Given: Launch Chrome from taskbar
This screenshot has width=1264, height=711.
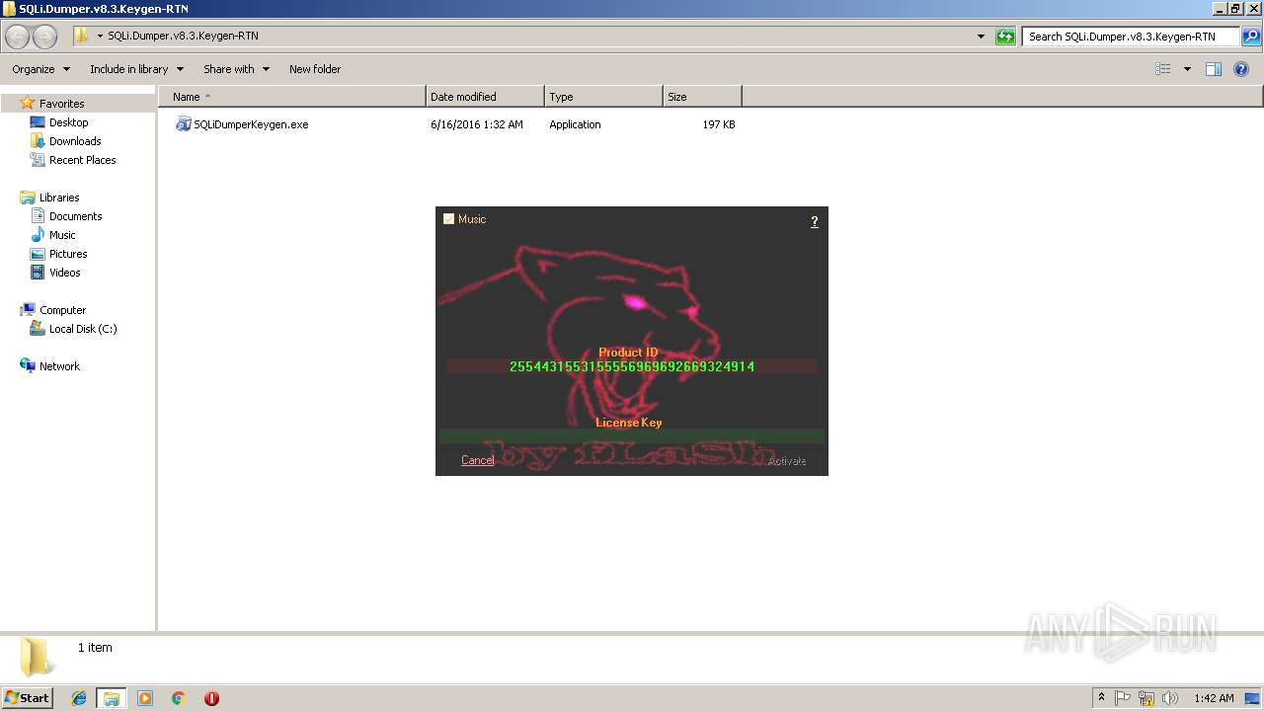Looking at the screenshot, I should (x=178, y=698).
